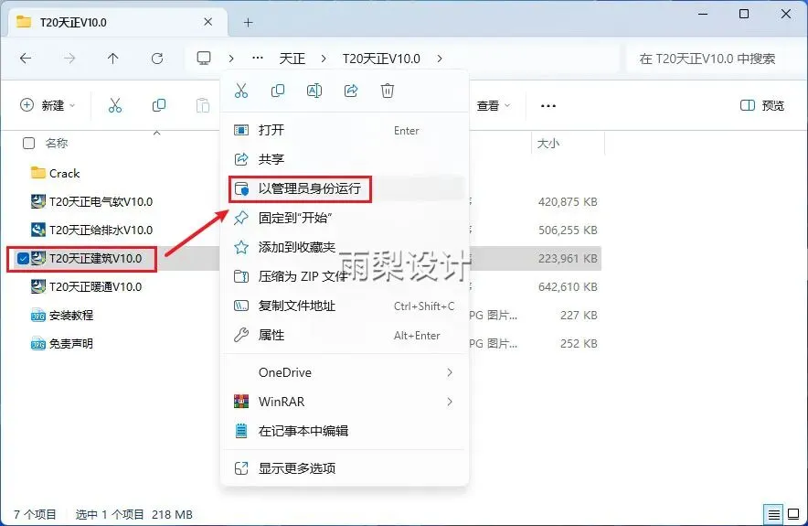Go forward with the right arrow
Image resolution: width=808 pixels, height=526 pixels.
[69, 59]
